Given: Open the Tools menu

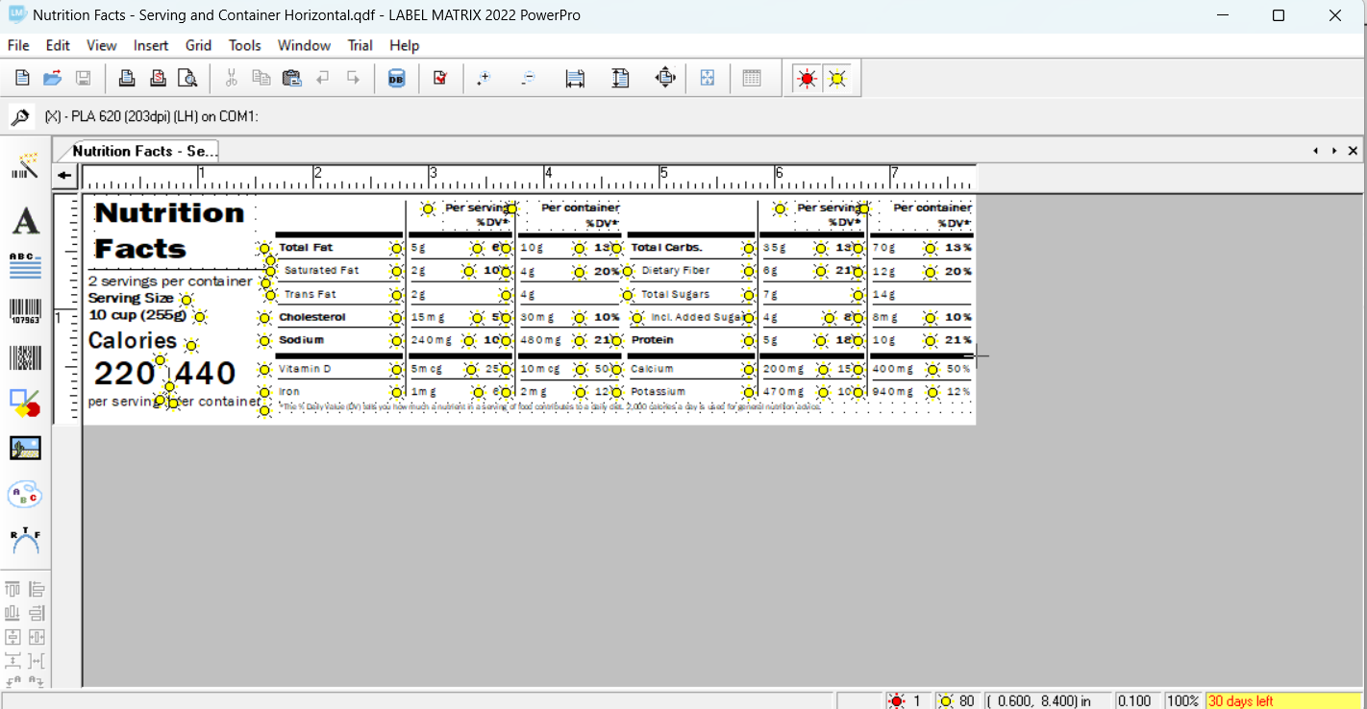Looking at the screenshot, I should (x=244, y=45).
